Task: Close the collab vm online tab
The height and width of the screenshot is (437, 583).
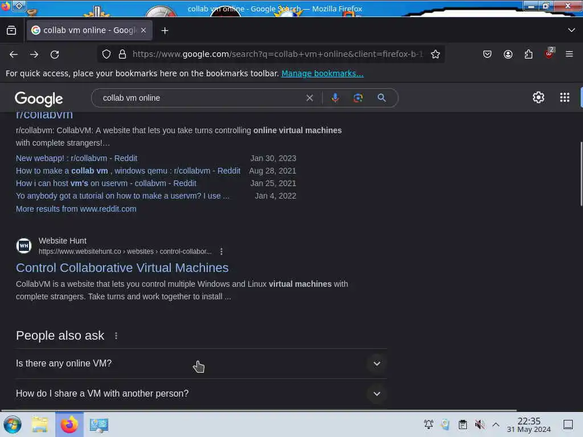Action: point(143,31)
